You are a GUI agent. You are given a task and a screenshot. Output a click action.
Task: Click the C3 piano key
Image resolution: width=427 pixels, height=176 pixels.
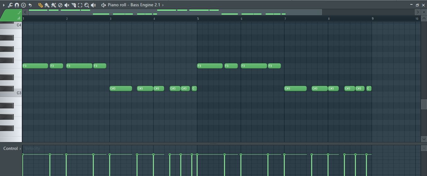(11, 94)
